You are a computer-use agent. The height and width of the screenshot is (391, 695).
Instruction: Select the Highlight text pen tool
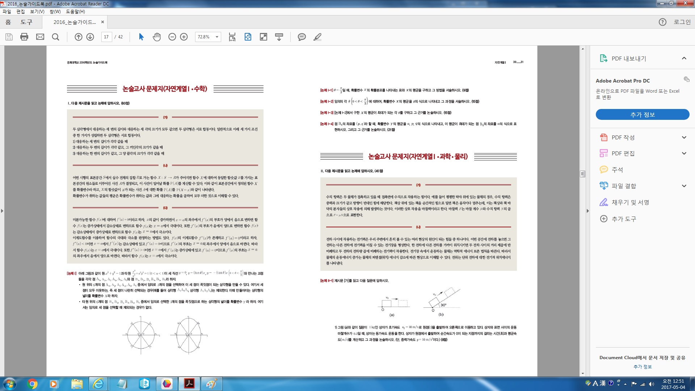tap(317, 37)
